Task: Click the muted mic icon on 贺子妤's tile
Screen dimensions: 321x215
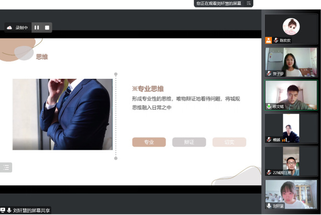Action: [x=269, y=73]
